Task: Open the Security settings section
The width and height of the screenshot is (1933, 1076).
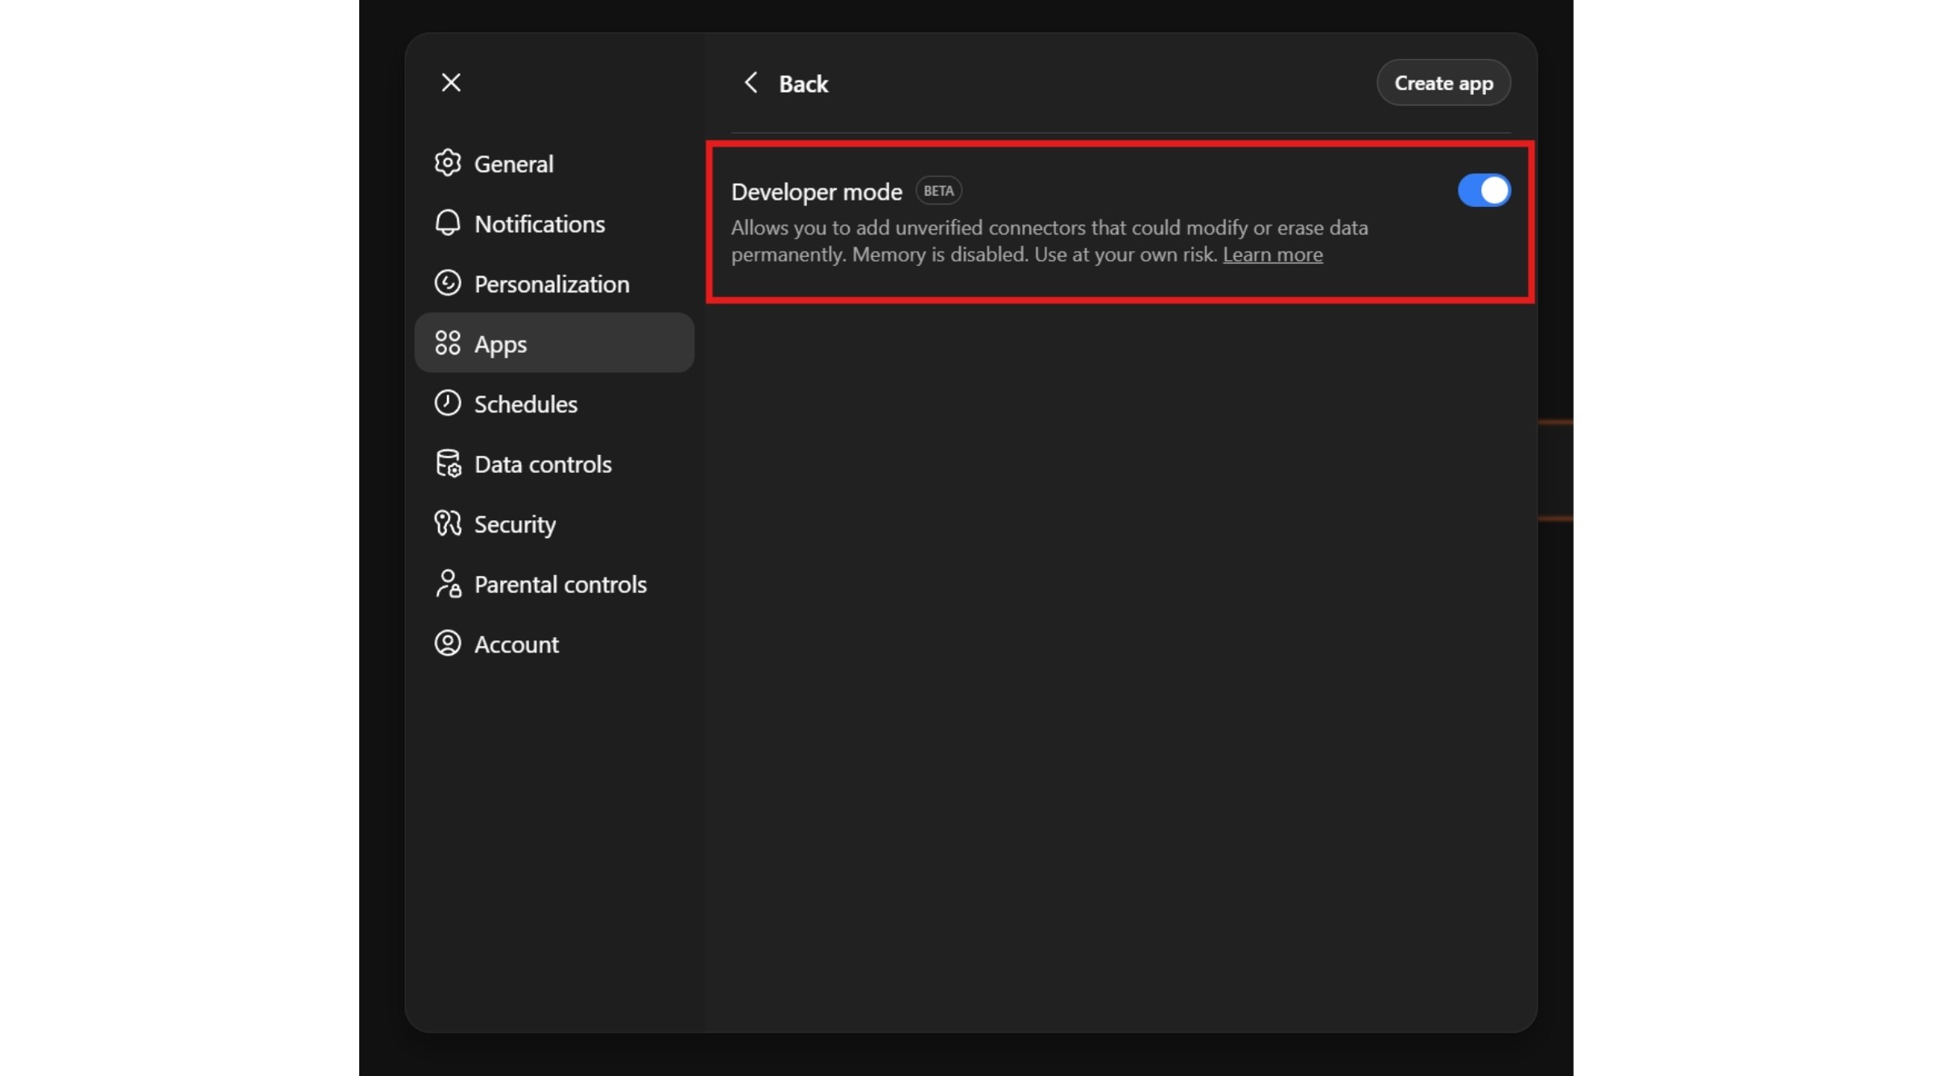Action: (515, 523)
